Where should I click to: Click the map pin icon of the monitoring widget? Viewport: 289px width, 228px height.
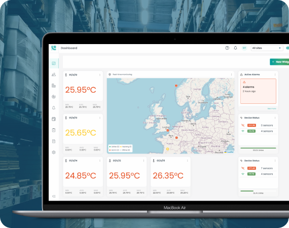coord(110,74)
